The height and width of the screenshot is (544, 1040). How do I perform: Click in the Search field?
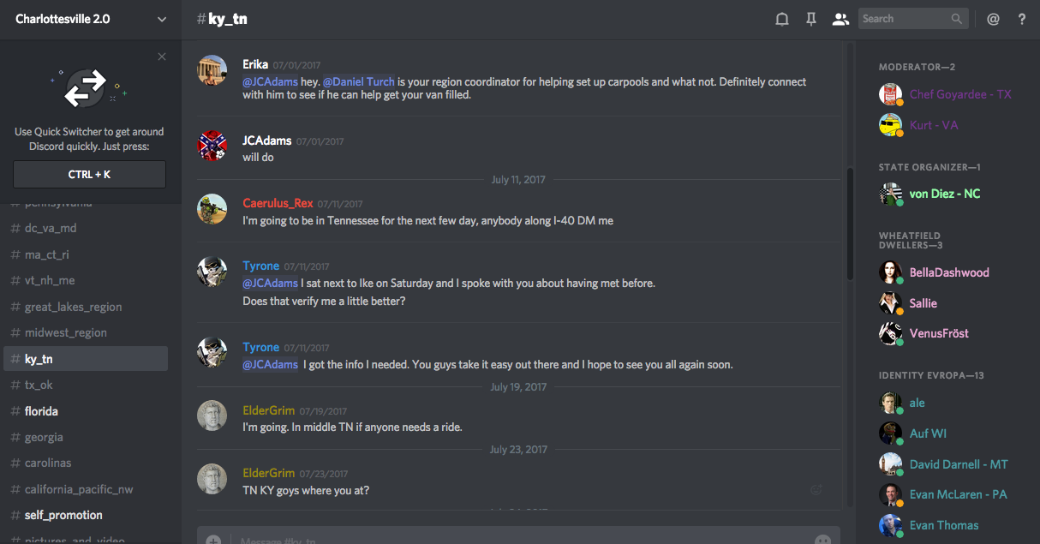[x=905, y=19]
